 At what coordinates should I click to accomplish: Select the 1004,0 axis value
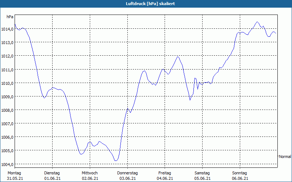[x=7, y=165]
